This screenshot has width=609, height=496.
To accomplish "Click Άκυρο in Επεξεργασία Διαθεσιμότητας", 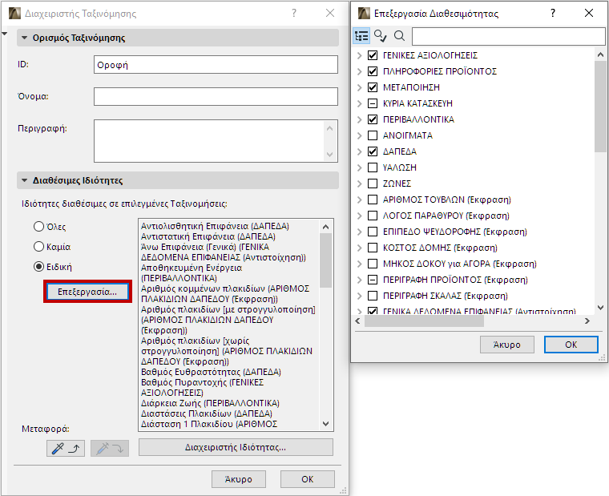I will coord(507,345).
